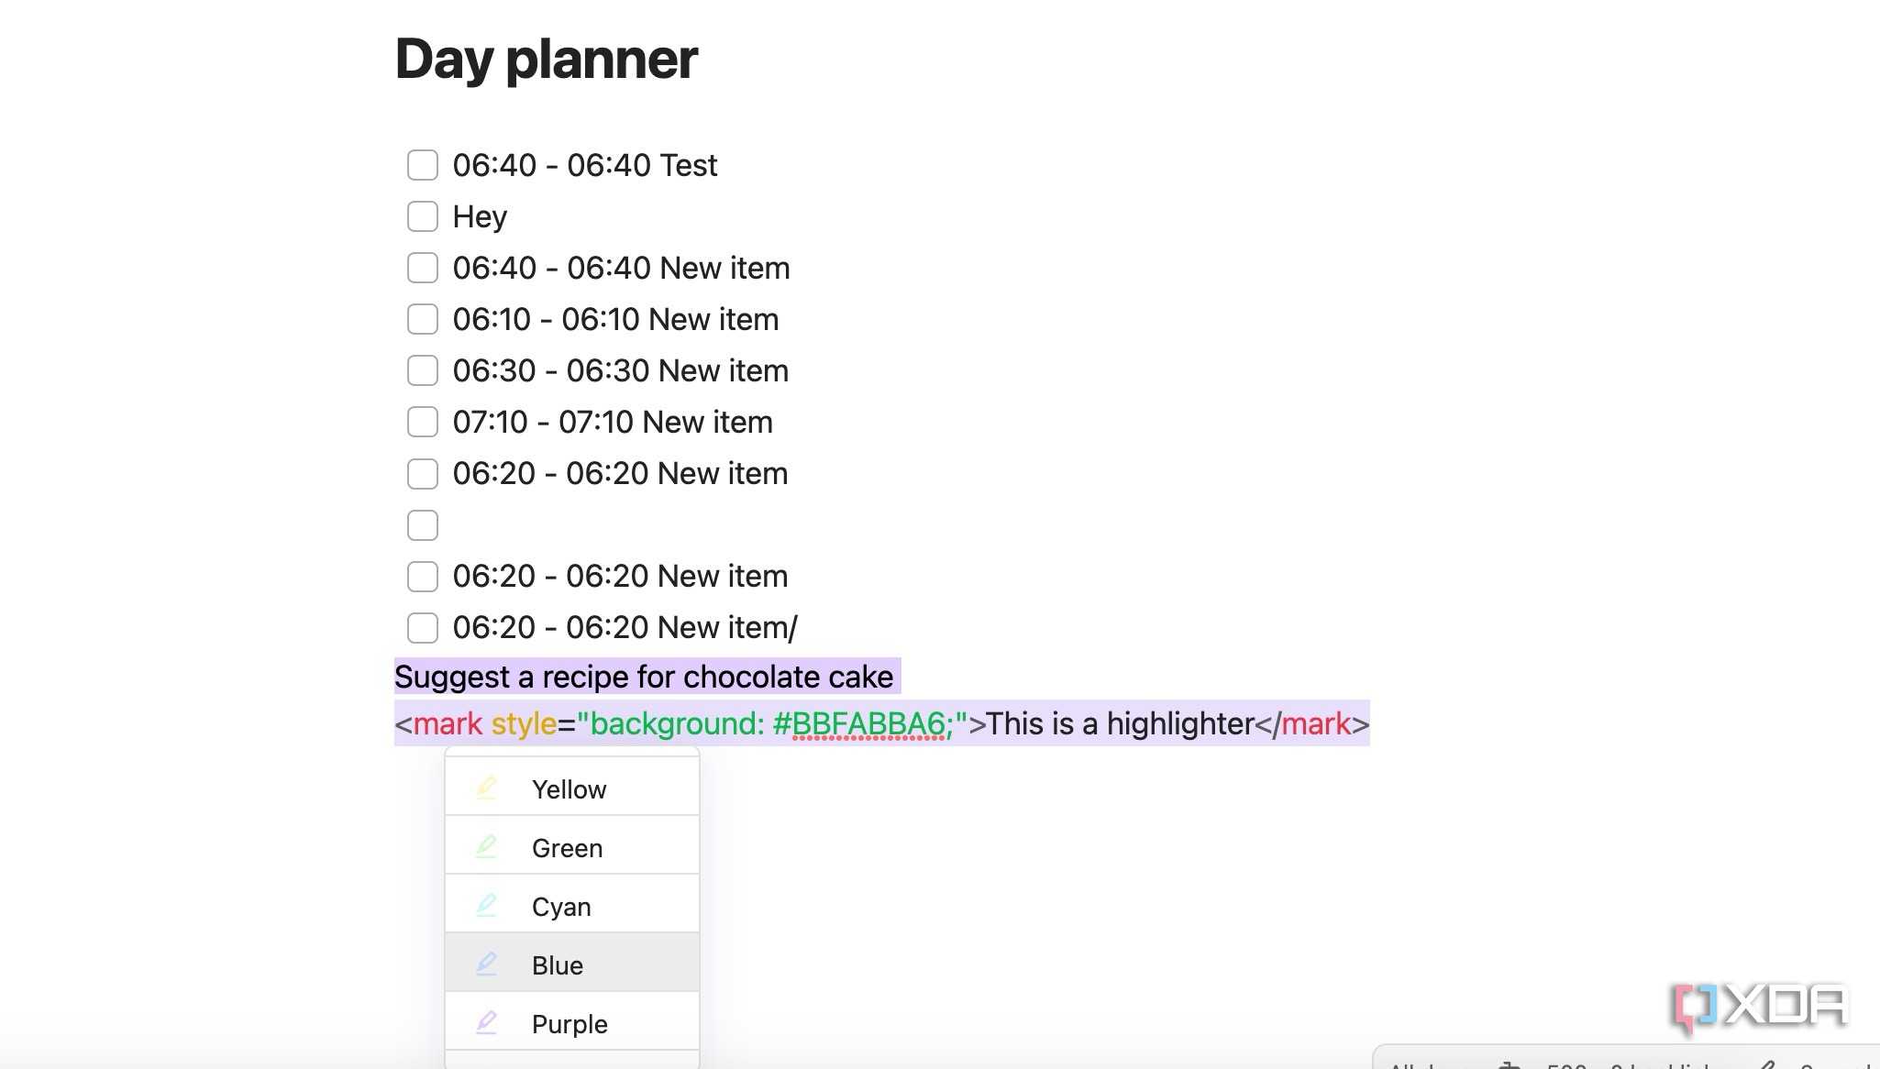
Task: Click the blue highlighter pen icon
Action: pyautogui.click(x=487, y=964)
